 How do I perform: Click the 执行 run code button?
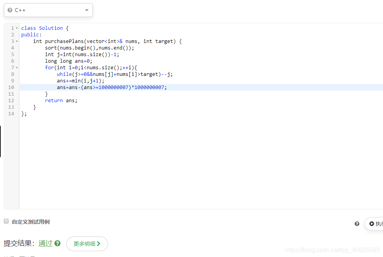[x=374, y=224]
